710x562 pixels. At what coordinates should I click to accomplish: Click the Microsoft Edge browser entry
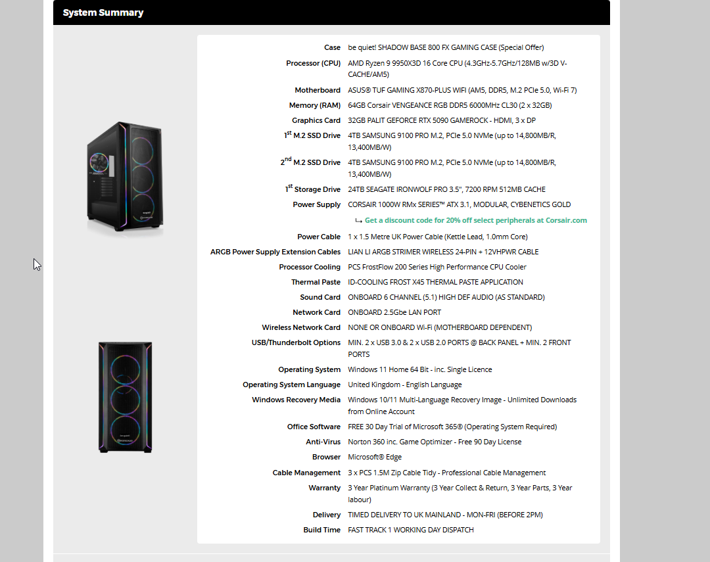[375, 457]
